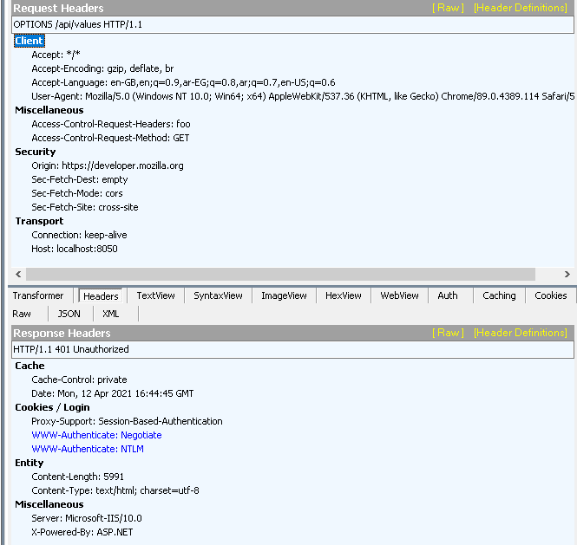577x545 pixels.
Task: Click the horizontal scrollbar right arrow
Action: click(x=567, y=274)
